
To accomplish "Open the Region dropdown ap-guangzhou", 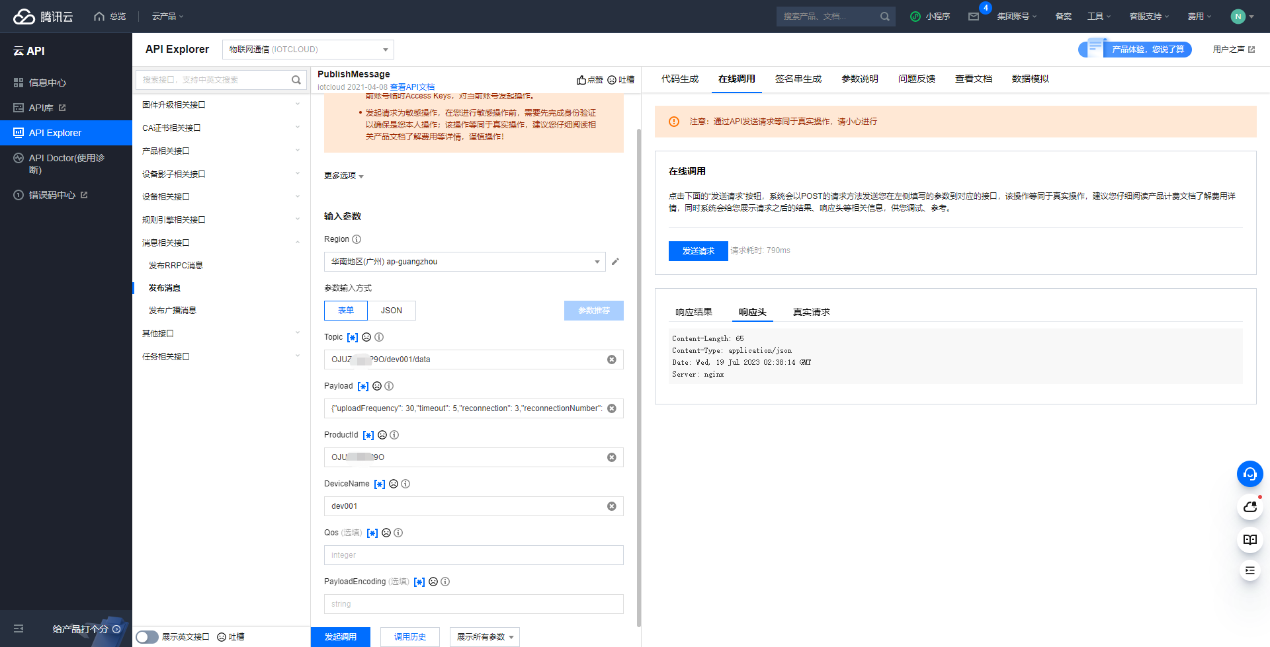I will (x=465, y=262).
